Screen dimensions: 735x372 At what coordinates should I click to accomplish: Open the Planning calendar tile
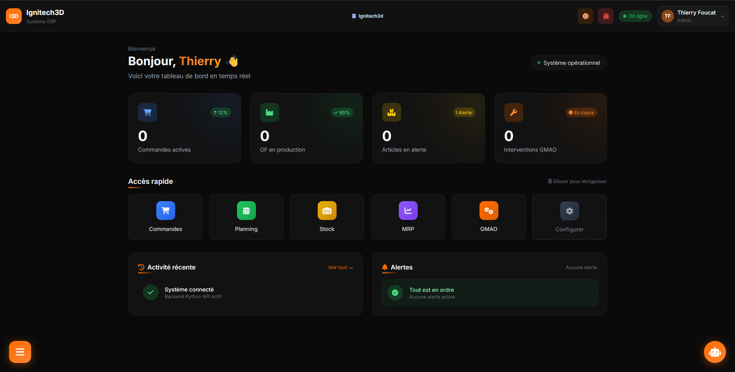tap(246, 217)
